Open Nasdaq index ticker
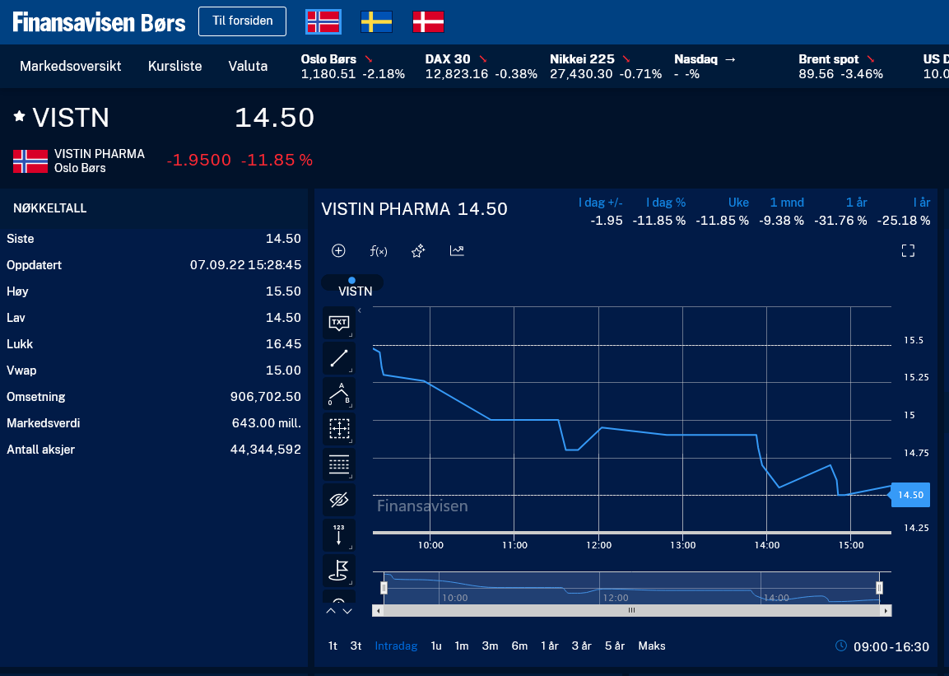 point(705,67)
